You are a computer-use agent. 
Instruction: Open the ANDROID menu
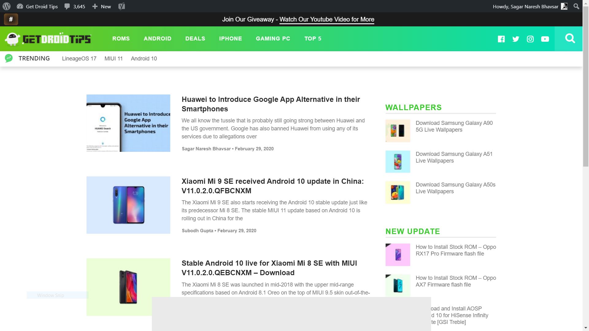[157, 39]
